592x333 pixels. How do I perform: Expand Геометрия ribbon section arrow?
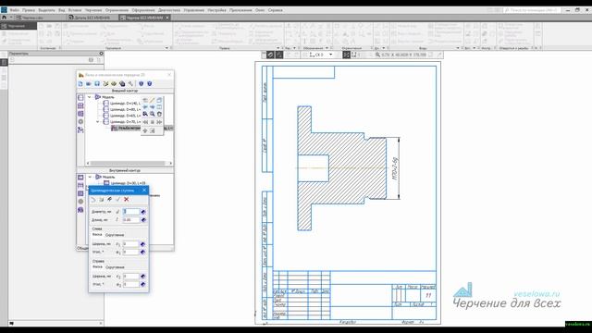tap(166, 48)
